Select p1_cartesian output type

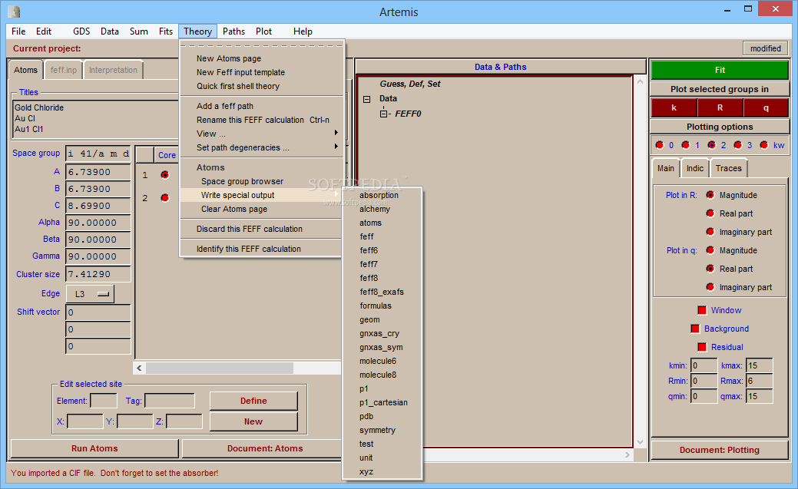pos(382,402)
